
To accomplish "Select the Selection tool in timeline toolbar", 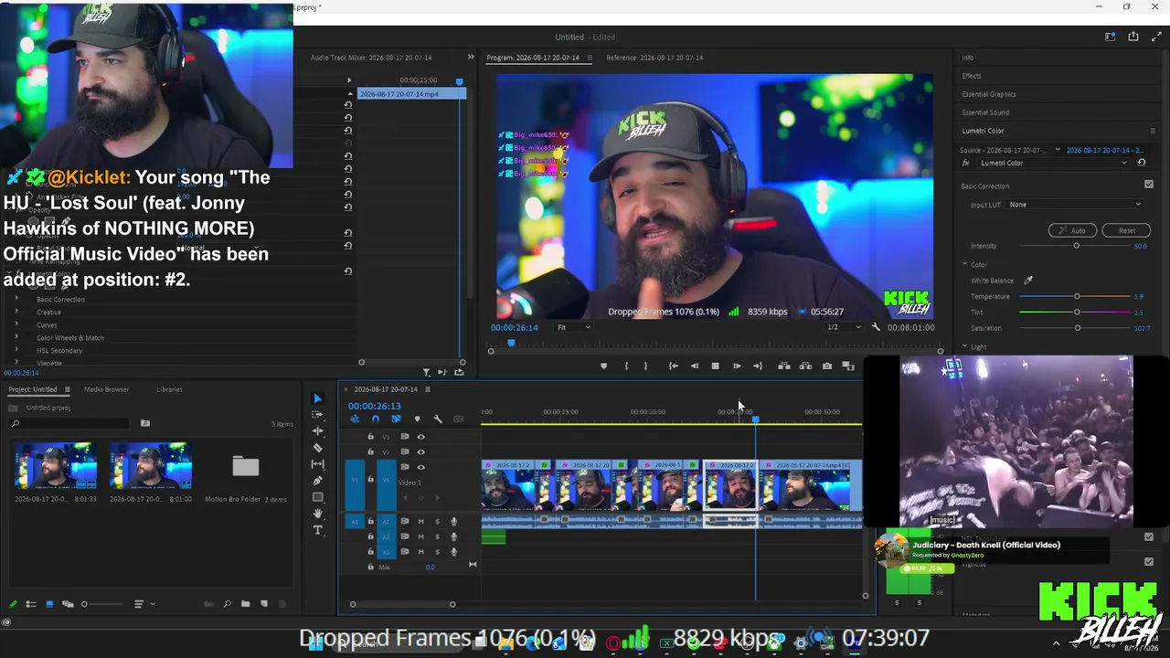I will pyautogui.click(x=317, y=398).
